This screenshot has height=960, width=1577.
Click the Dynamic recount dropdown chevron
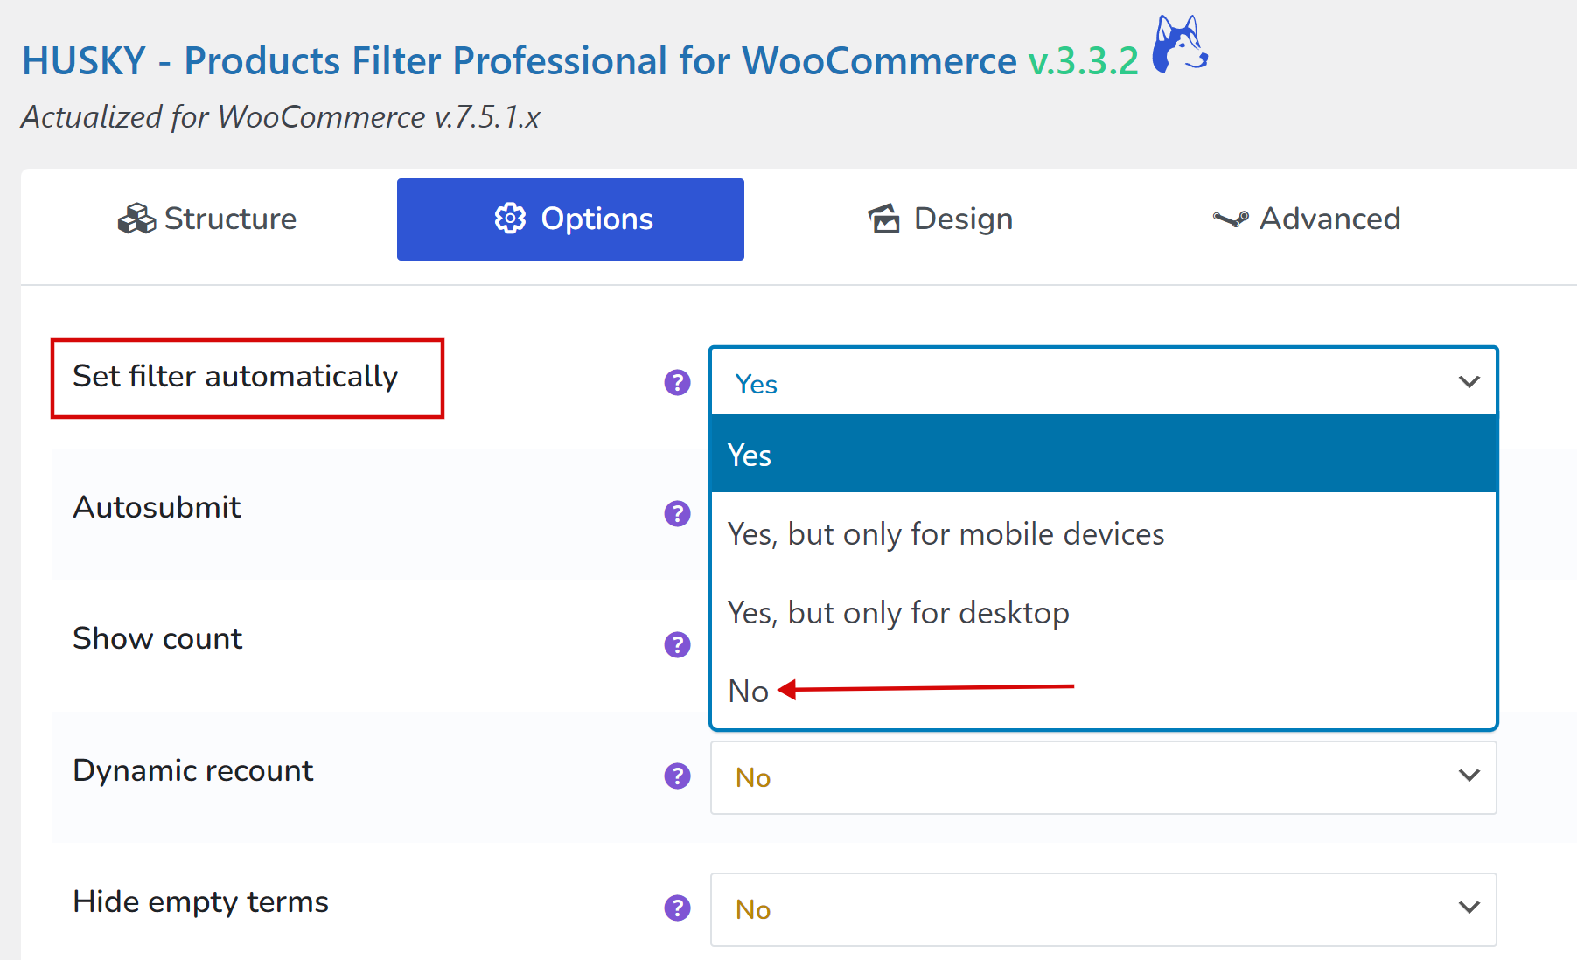pos(1469,776)
